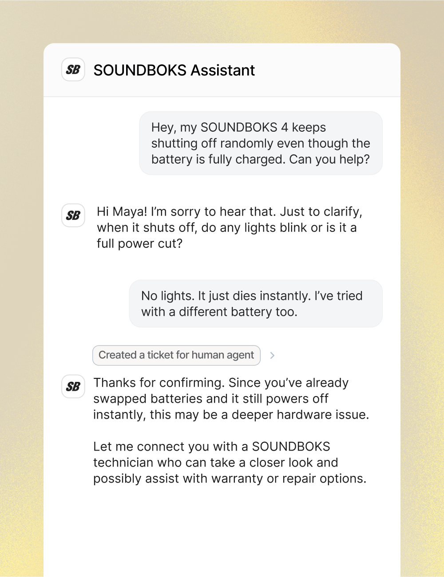Click the SB avatar beside "Thanks for confirming"

73,386
